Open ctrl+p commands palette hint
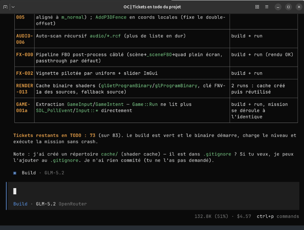The image size is (304, 230). pos(278,216)
